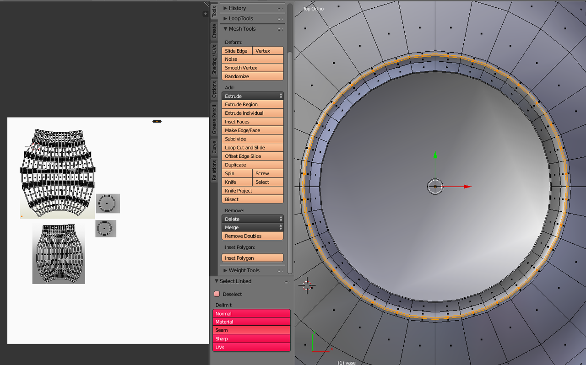
Task: Click the Slide Edge button
Action: [x=237, y=51]
